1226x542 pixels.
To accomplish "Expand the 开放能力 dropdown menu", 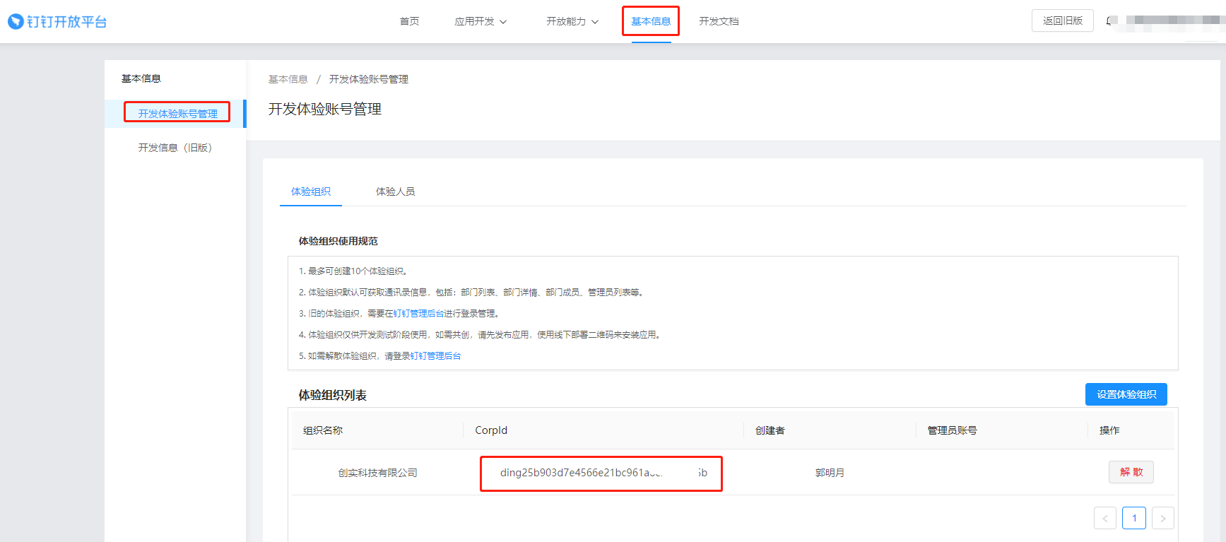I will (x=572, y=21).
